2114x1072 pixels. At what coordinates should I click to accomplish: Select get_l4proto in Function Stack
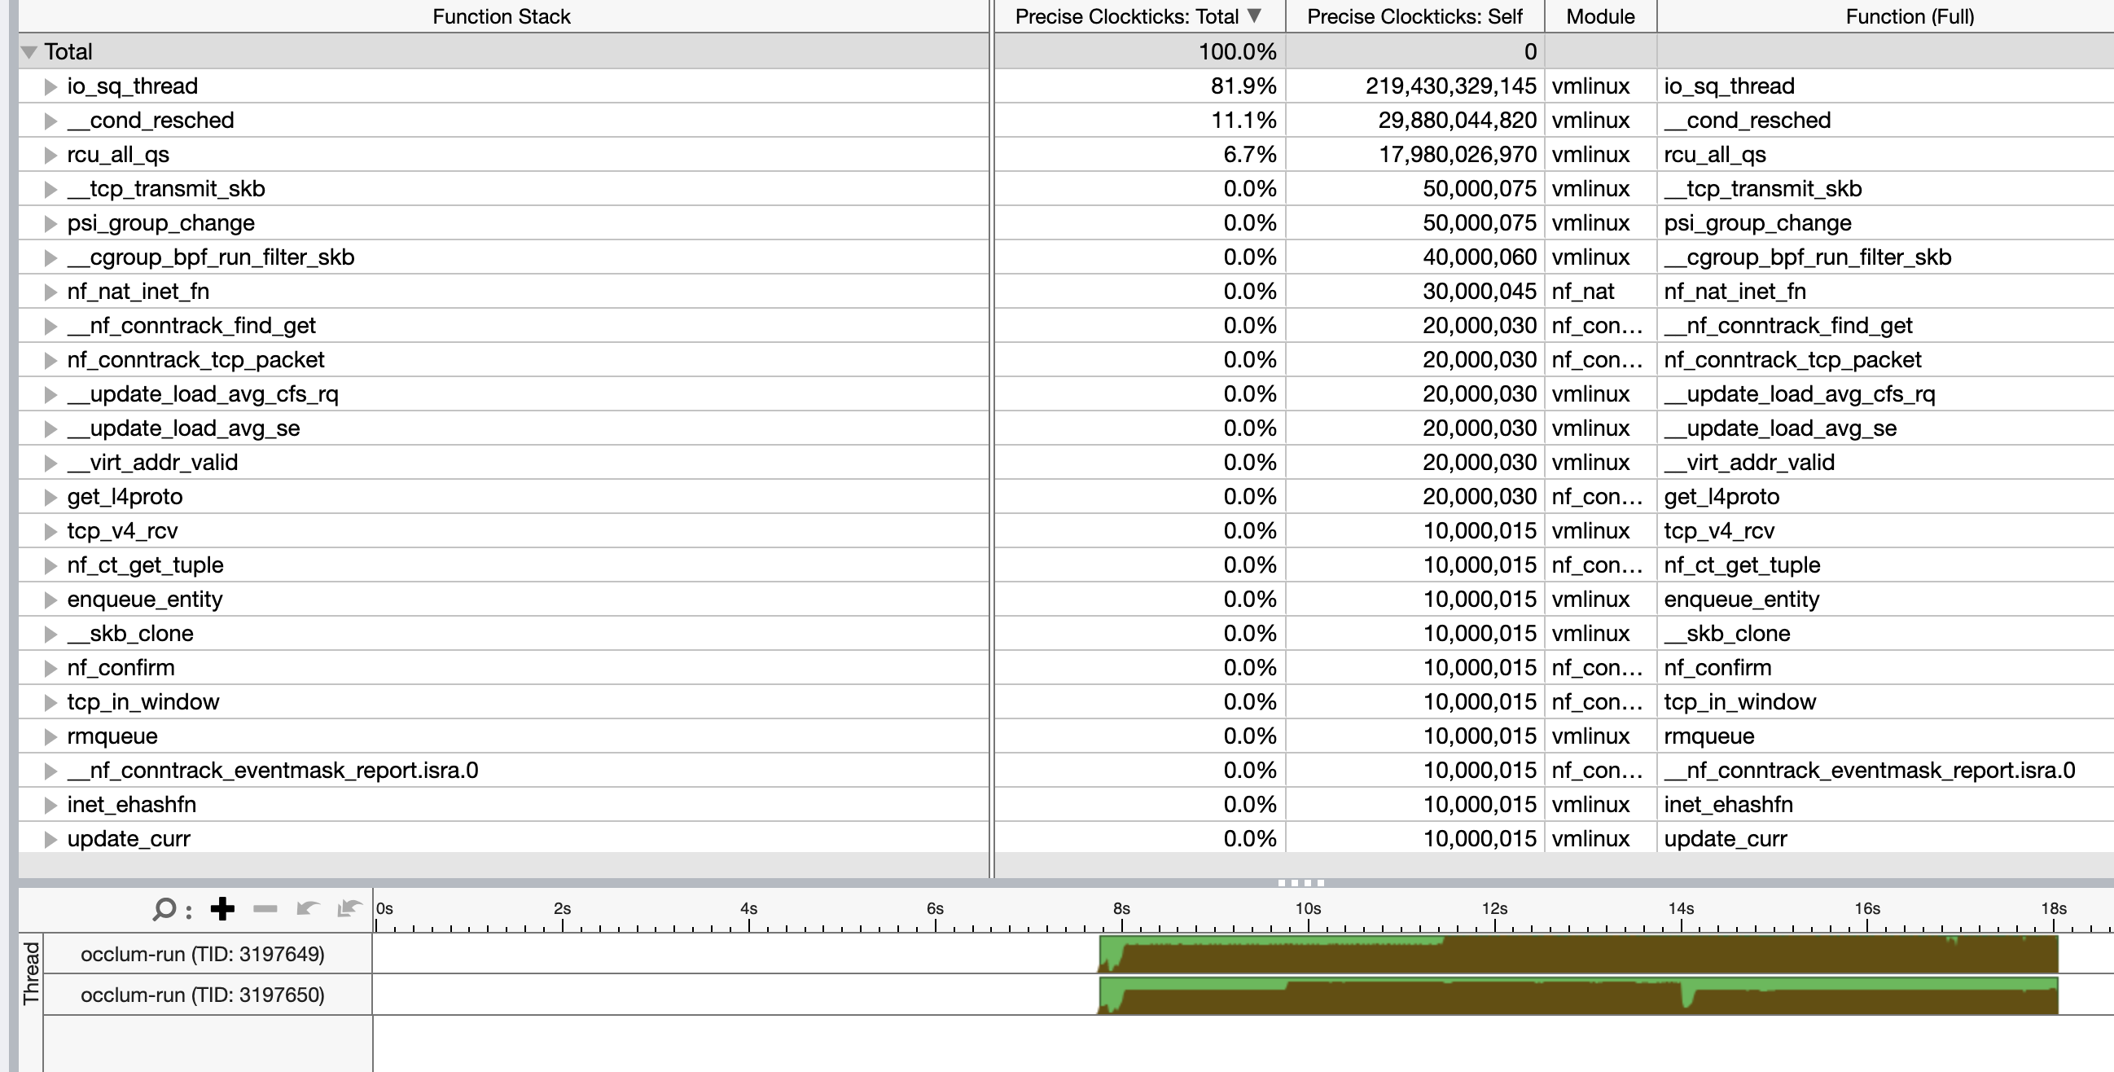pos(125,497)
